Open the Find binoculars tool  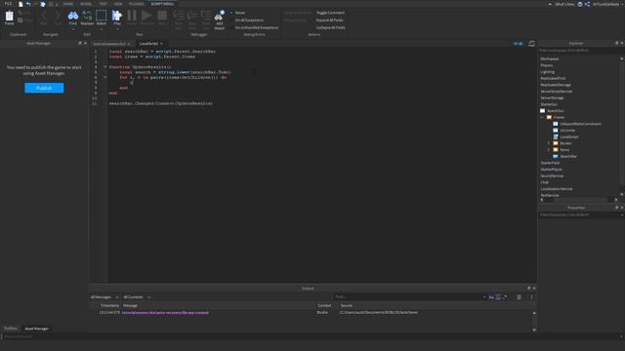click(x=73, y=16)
